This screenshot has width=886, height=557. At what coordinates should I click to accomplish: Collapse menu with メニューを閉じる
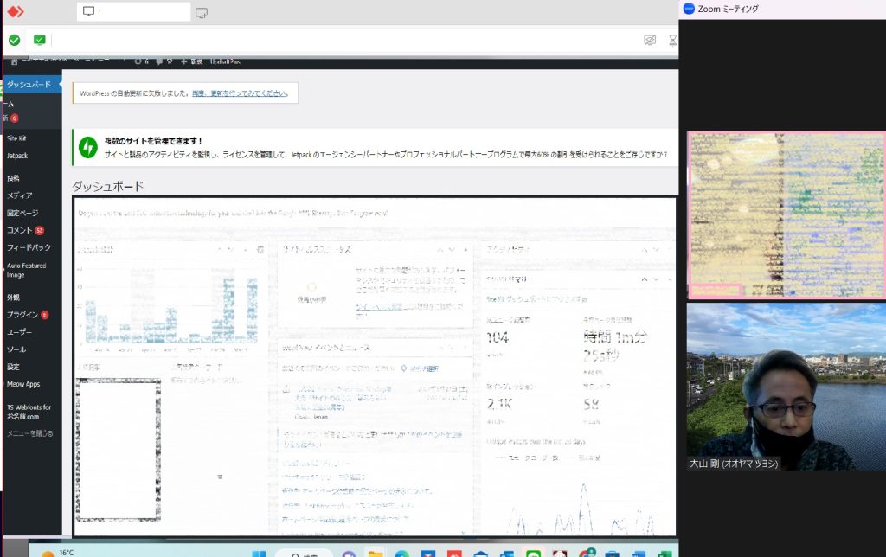(30, 433)
